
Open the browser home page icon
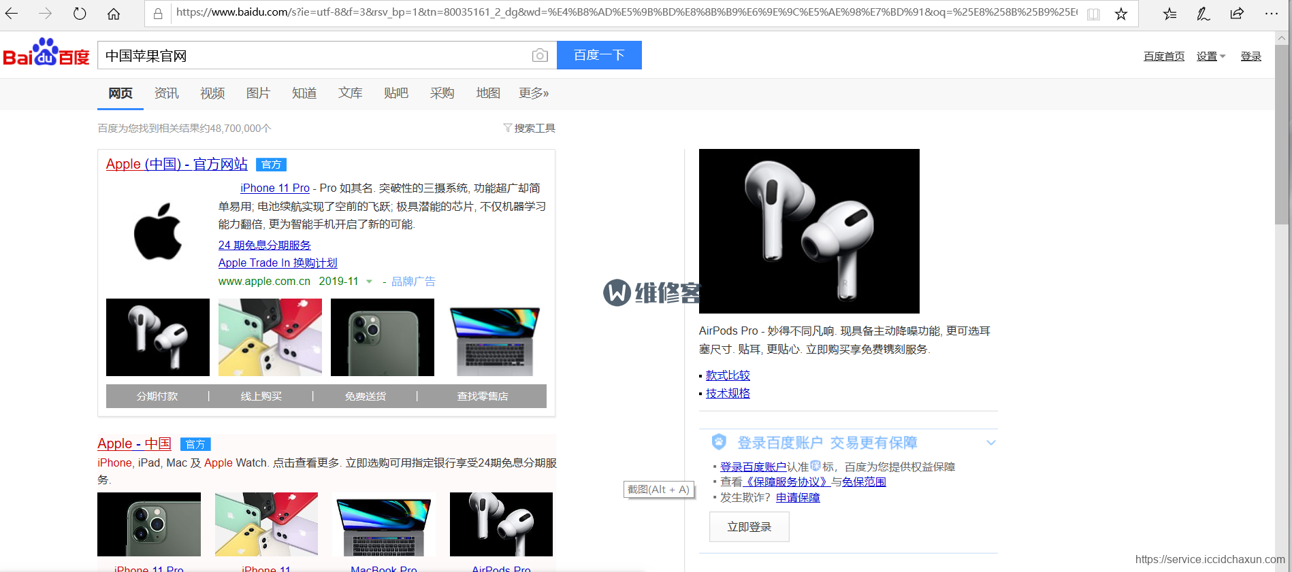pyautogui.click(x=114, y=14)
